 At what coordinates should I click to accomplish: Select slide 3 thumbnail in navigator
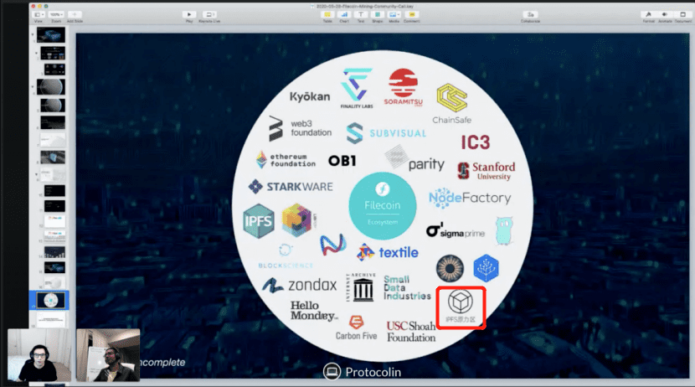click(x=54, y=70)
